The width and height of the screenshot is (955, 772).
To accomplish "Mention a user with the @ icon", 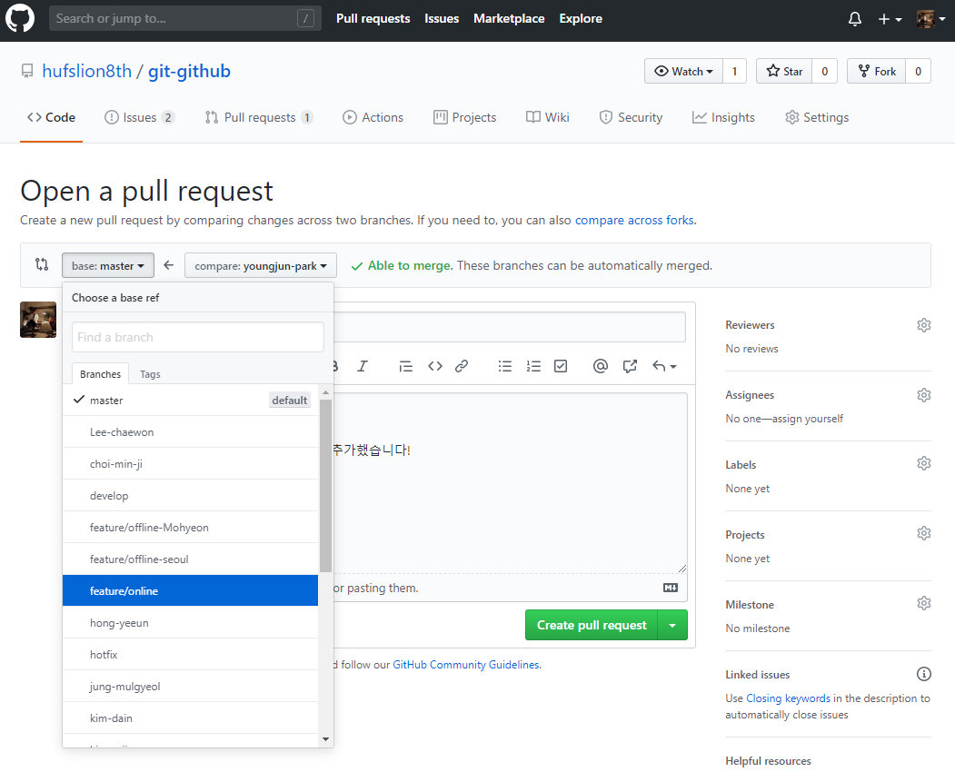I will [x=601, y=366].
